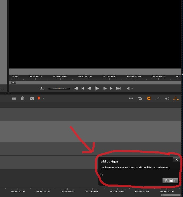The width and height of the screenshot is (183, 197).
Task: Jump to the end of the movie
Action: (118, 89)
